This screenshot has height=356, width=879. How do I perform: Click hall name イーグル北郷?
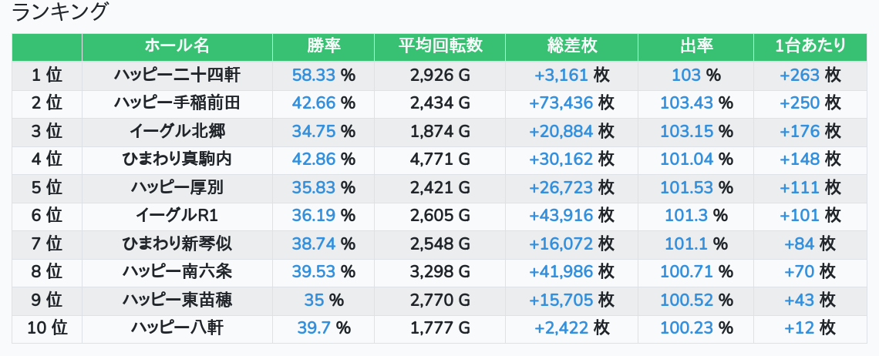coord(177,131)
